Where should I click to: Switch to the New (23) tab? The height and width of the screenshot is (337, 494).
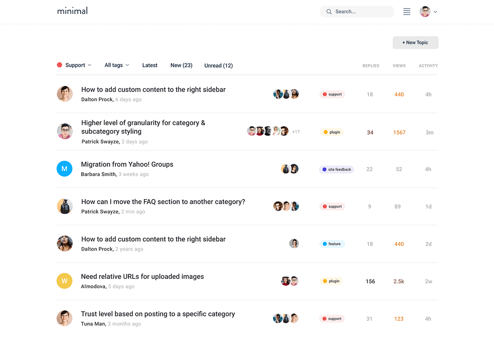point(181,65)
